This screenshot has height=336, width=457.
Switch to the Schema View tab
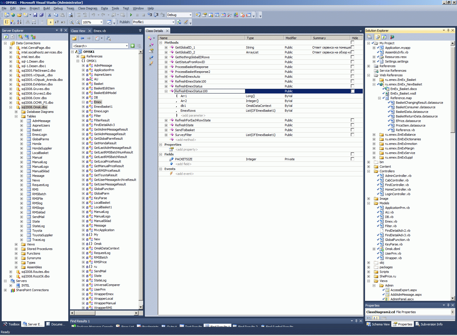point(378,324)
